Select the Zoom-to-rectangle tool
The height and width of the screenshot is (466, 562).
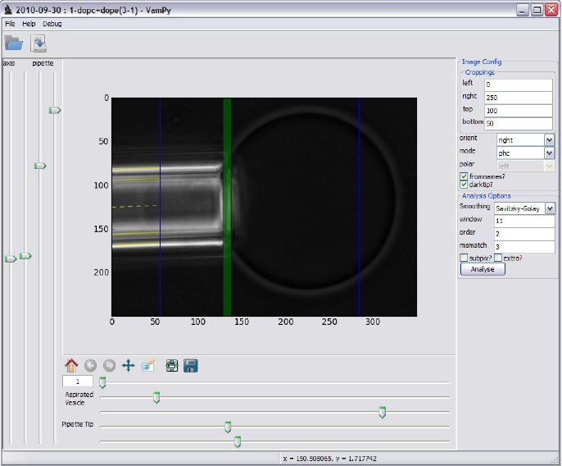click(x=148, y=366)
